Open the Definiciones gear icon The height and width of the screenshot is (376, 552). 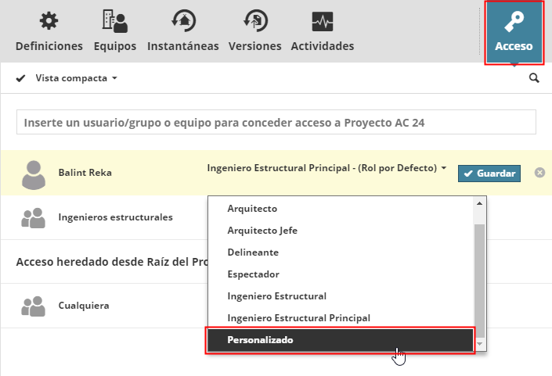[49, 21]
